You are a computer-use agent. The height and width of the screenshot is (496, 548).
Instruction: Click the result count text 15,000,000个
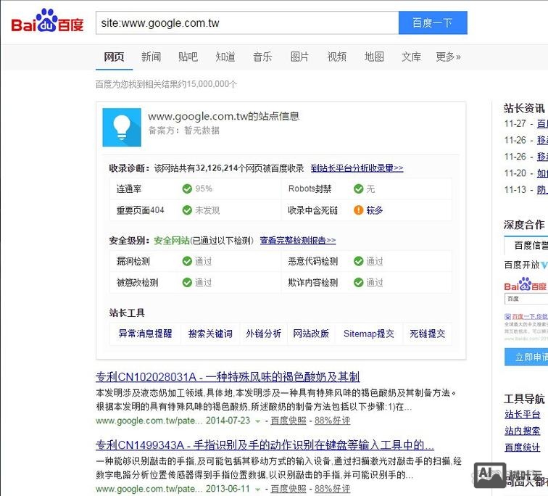click(x=212, y=84)
